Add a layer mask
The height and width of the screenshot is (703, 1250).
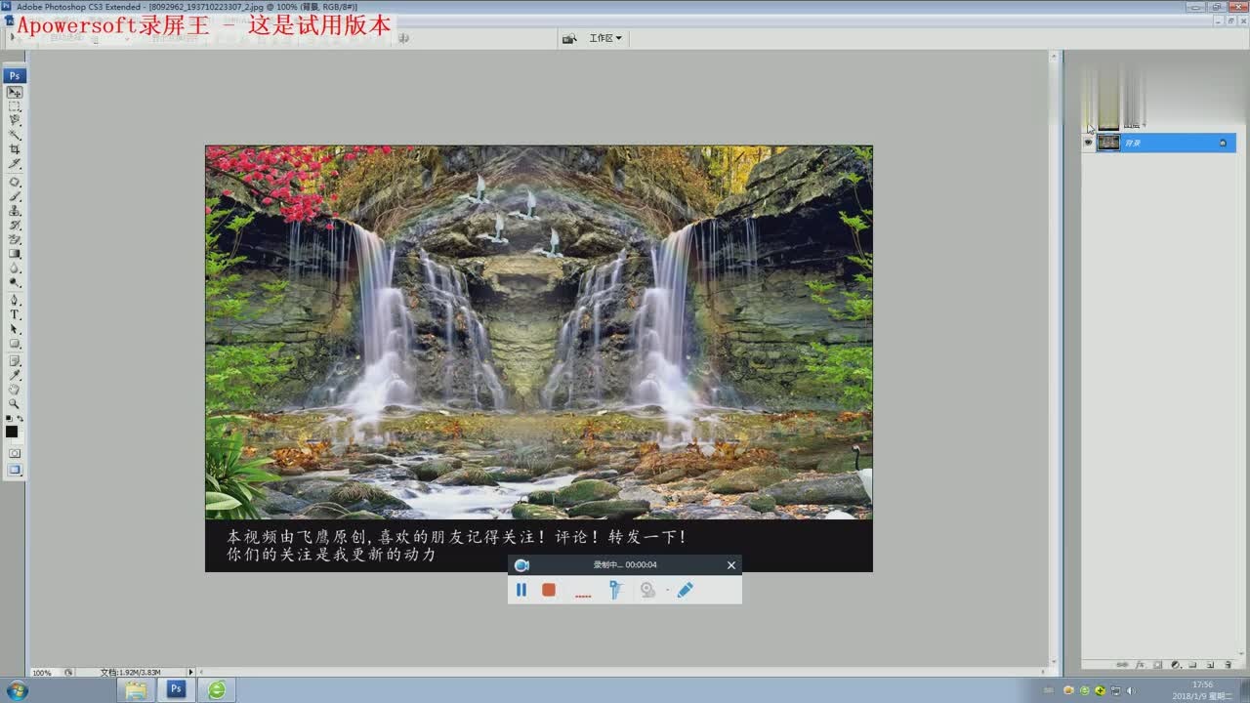pos(1157,664)
